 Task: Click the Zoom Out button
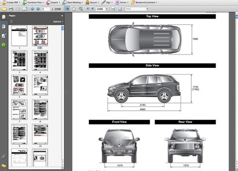88,9
